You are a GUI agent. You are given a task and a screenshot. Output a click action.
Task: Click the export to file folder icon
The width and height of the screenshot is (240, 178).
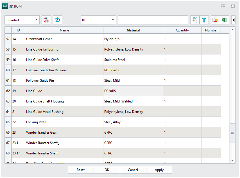tap(215, 20)
